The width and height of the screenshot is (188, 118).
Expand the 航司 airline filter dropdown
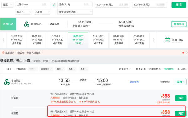[x=60, y=69]
